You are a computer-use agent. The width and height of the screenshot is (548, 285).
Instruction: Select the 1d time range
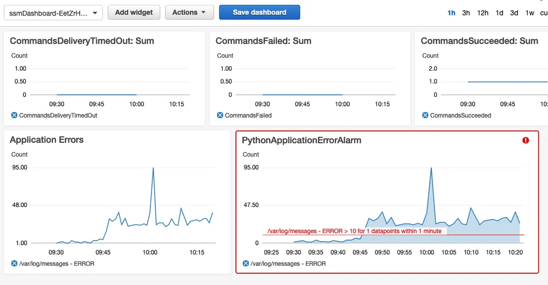pyautogui.click(x=499, y=13)
